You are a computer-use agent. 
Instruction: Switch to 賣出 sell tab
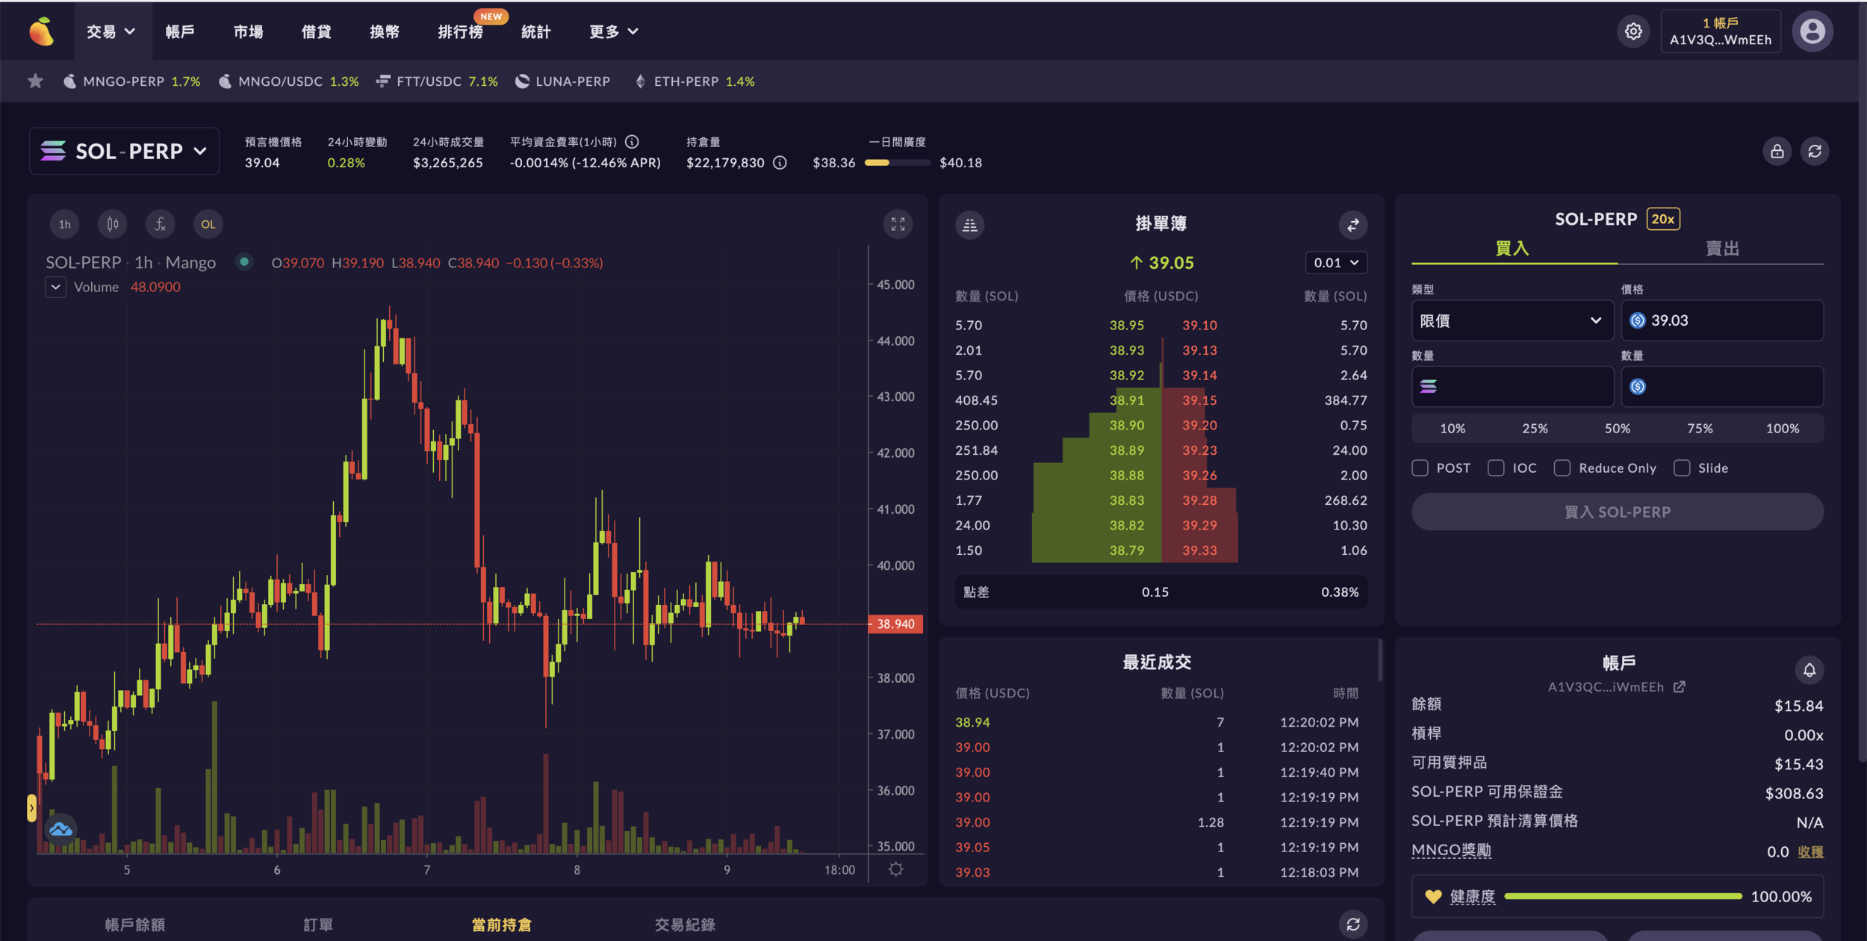[1721, 249]
